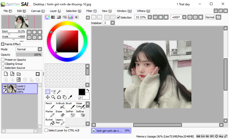
Task: Select the Lasso tool
Action: click(53, 92)
